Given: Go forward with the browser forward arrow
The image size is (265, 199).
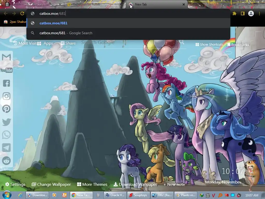Looking at the screenshot, I should coord(14,13).
